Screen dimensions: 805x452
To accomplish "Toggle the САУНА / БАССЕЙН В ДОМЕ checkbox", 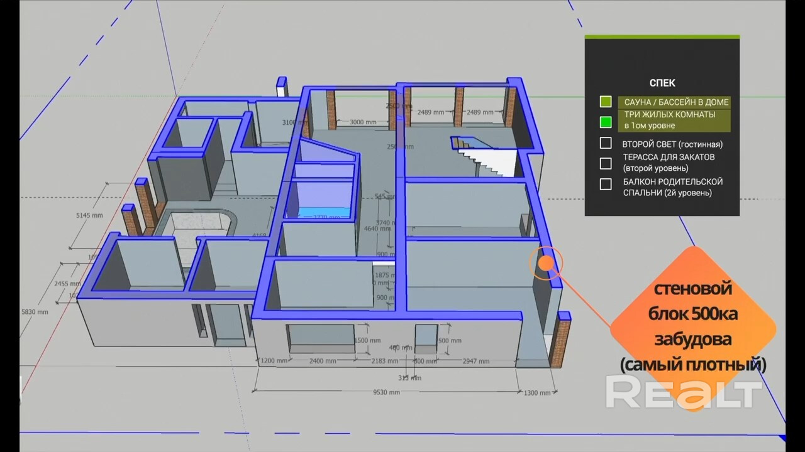I will (x=606, y=102).
